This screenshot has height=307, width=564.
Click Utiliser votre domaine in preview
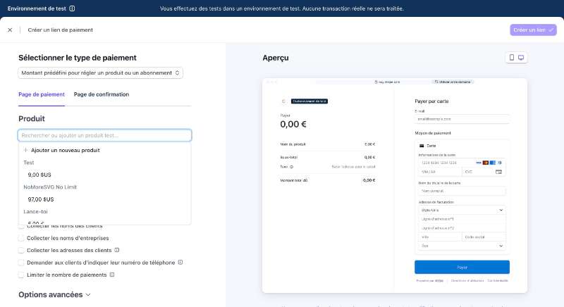coord(453,82)
